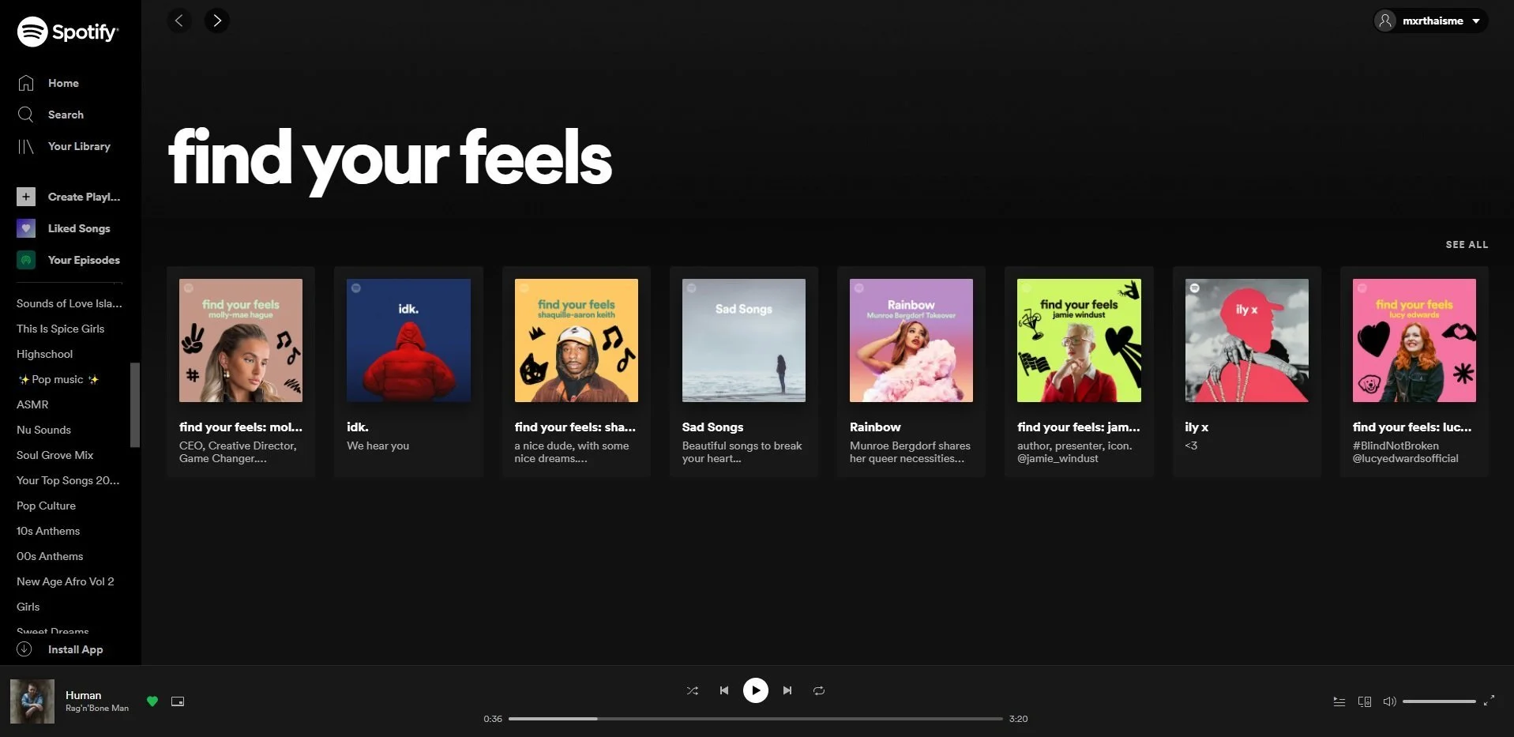Select Your Library in the sidebar
1514x737 pixels.
tap(79, 146)
